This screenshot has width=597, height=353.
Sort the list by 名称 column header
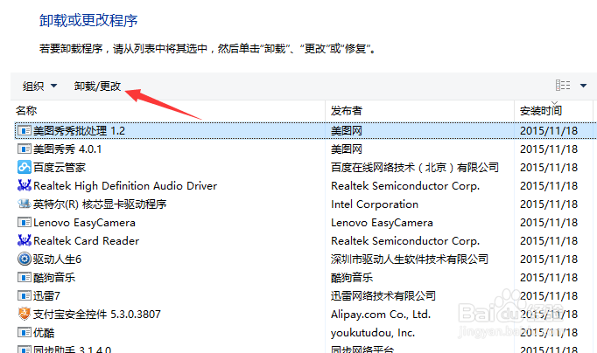[x=27, y=110]
